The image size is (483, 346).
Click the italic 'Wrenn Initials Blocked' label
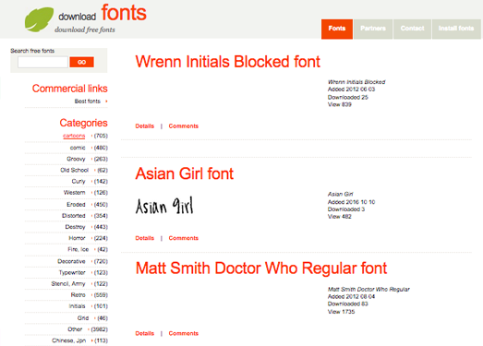pyautogui.click(x=356, y=82)
